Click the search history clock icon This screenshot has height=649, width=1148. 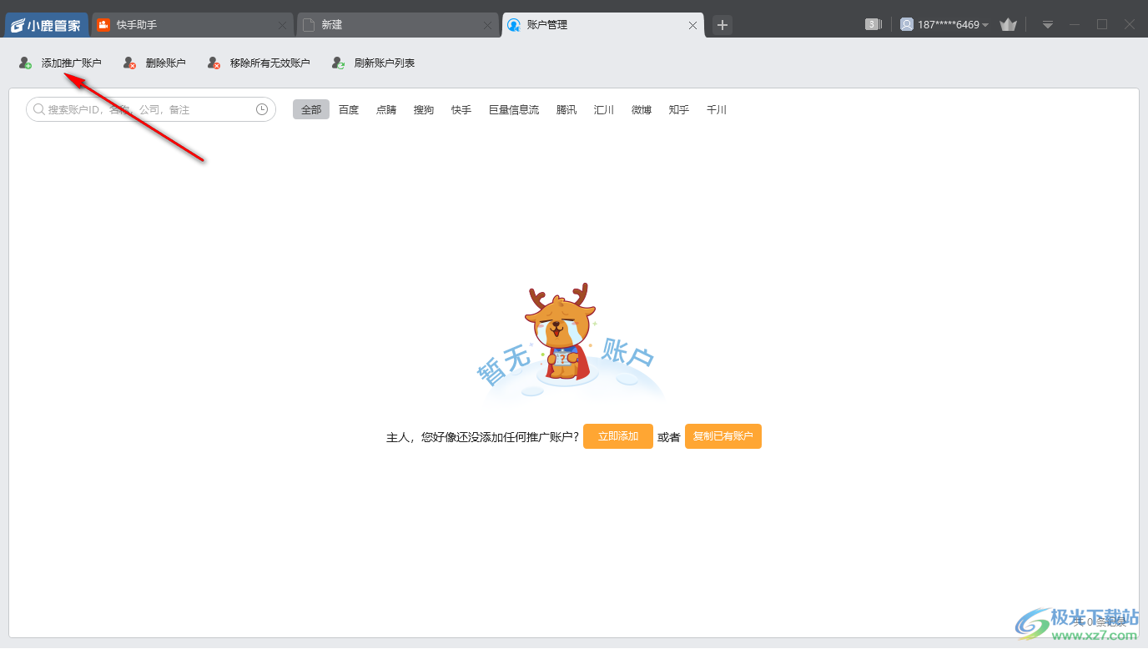(262, 109)
